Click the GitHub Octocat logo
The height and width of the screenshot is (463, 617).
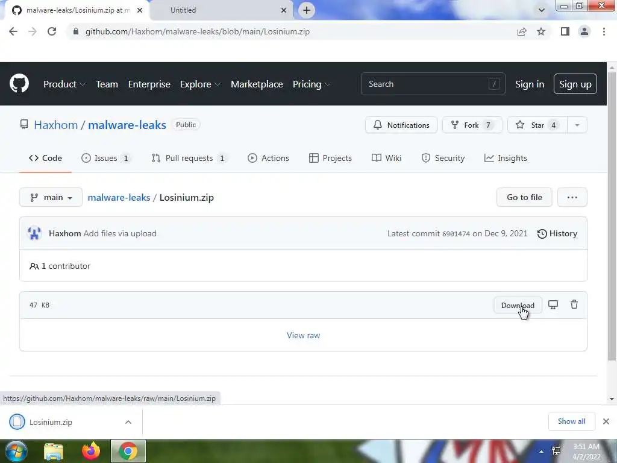(x=19, y=83)
